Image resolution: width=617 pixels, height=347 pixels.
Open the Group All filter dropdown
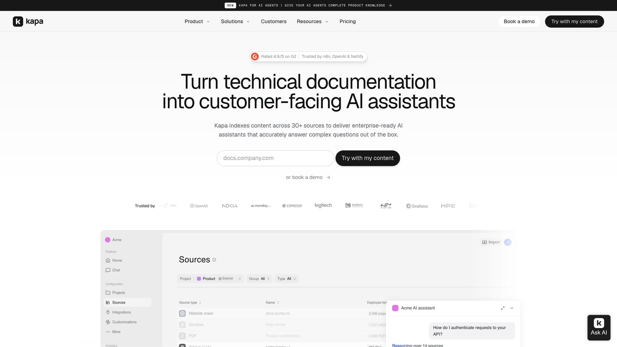(x=259, y=279)
